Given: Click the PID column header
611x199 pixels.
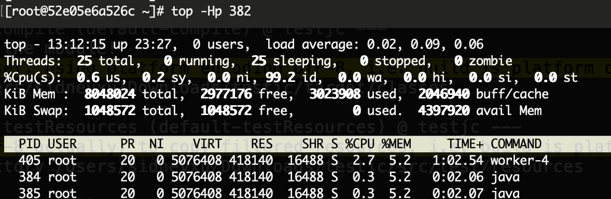Looking at the screenshot, I should 30,144.
